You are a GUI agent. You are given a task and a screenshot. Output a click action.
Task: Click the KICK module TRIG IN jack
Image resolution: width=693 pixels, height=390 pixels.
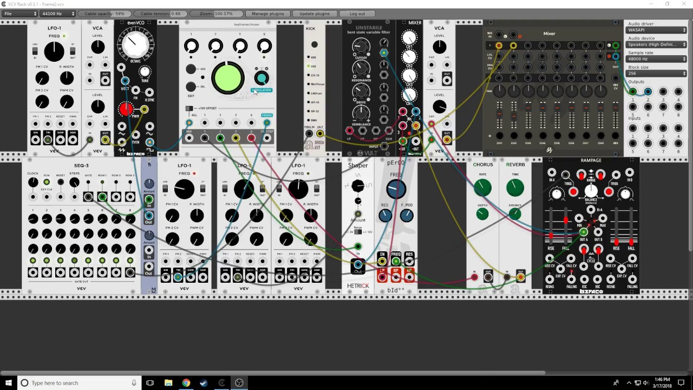309,134
